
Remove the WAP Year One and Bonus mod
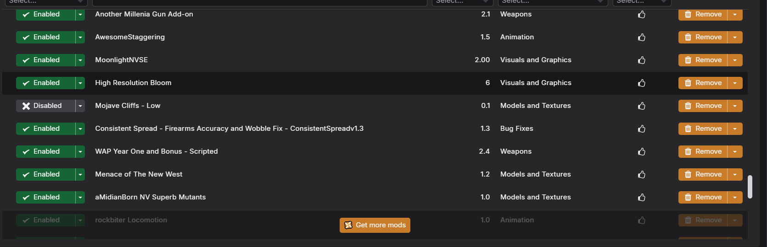[703, 151]
